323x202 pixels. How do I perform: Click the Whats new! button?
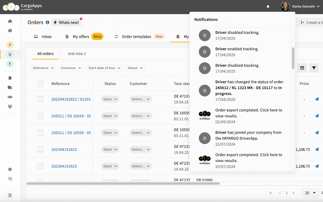tap(66, 22)
